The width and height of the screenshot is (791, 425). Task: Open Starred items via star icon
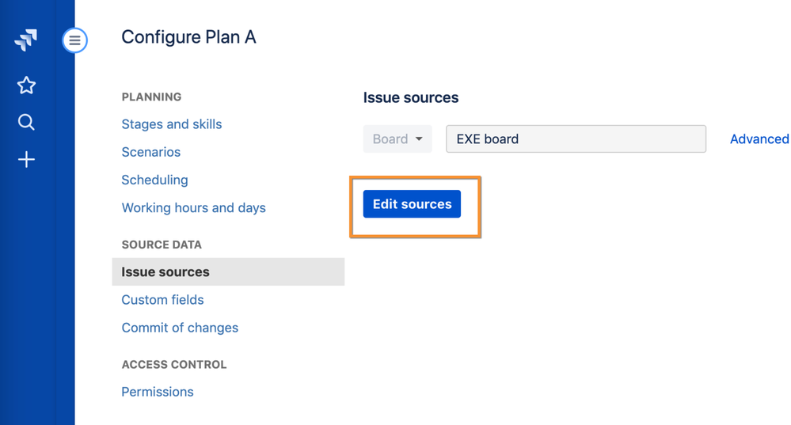point(26,85)
